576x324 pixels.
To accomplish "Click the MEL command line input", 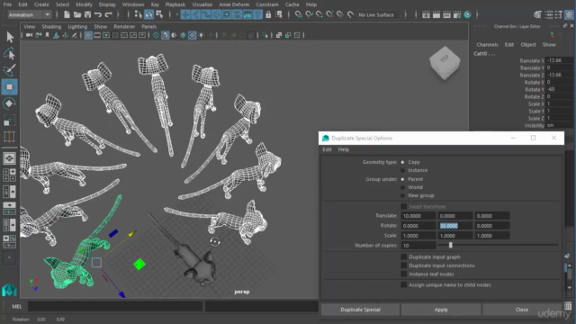I will click(115, 306).
